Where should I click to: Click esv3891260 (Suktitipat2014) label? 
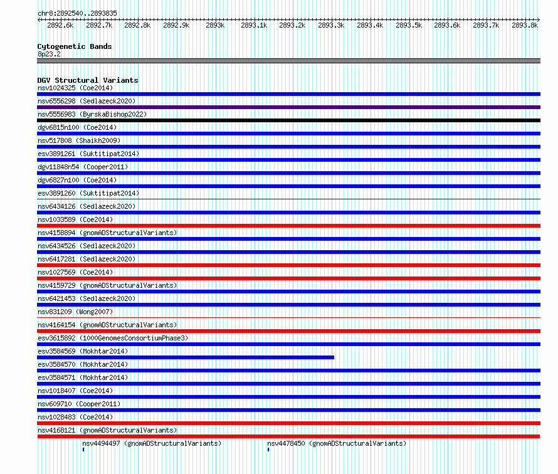[88, 193]
